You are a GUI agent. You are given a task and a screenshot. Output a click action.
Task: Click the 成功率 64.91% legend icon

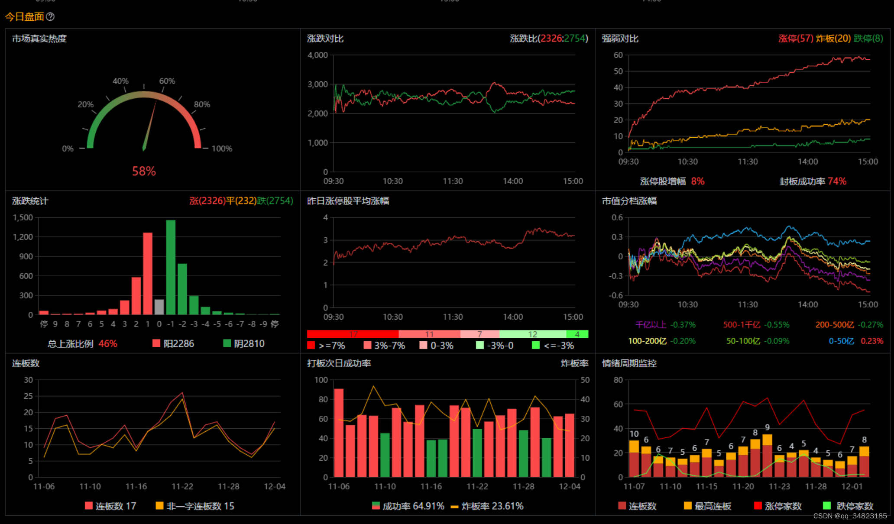376,506
